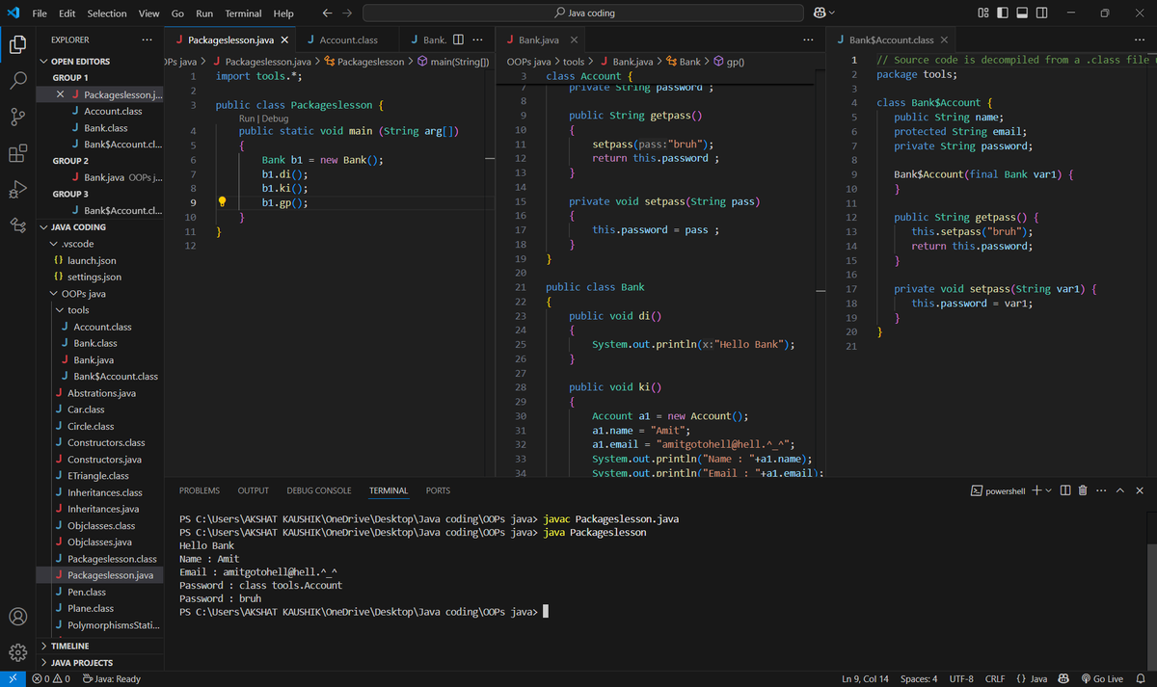The height and width of the screenshot is (687, 1157).
Task: Open Explorer more actions ellipsis
Action: pos(146,40)
